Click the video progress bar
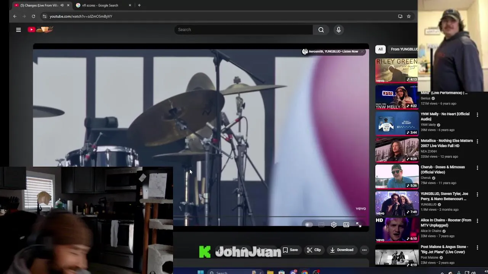This screenshot has height=274, width=488. tap(201, 217)
